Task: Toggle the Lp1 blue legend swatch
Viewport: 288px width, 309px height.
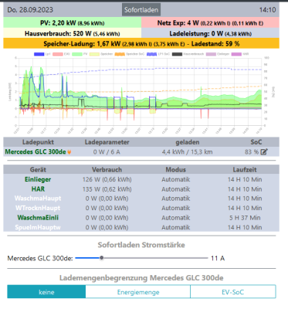Action: tap(39, 54)
